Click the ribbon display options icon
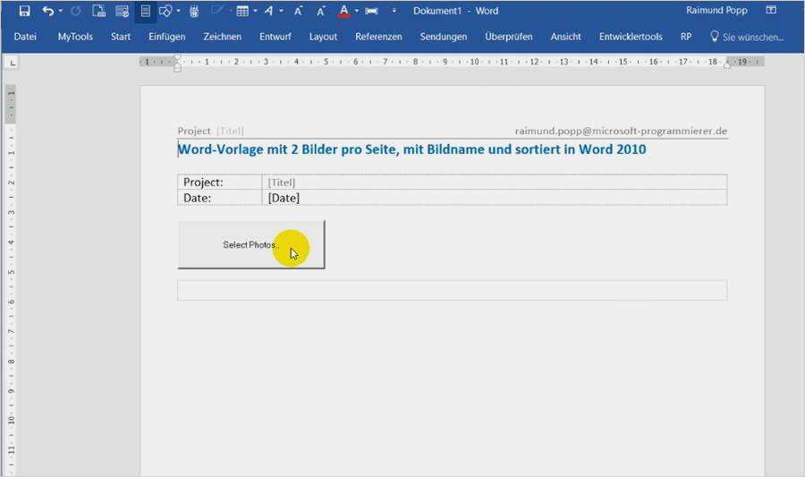Image resolution: width=805 pixels, height=477 pixels. (x=771, y=11)
